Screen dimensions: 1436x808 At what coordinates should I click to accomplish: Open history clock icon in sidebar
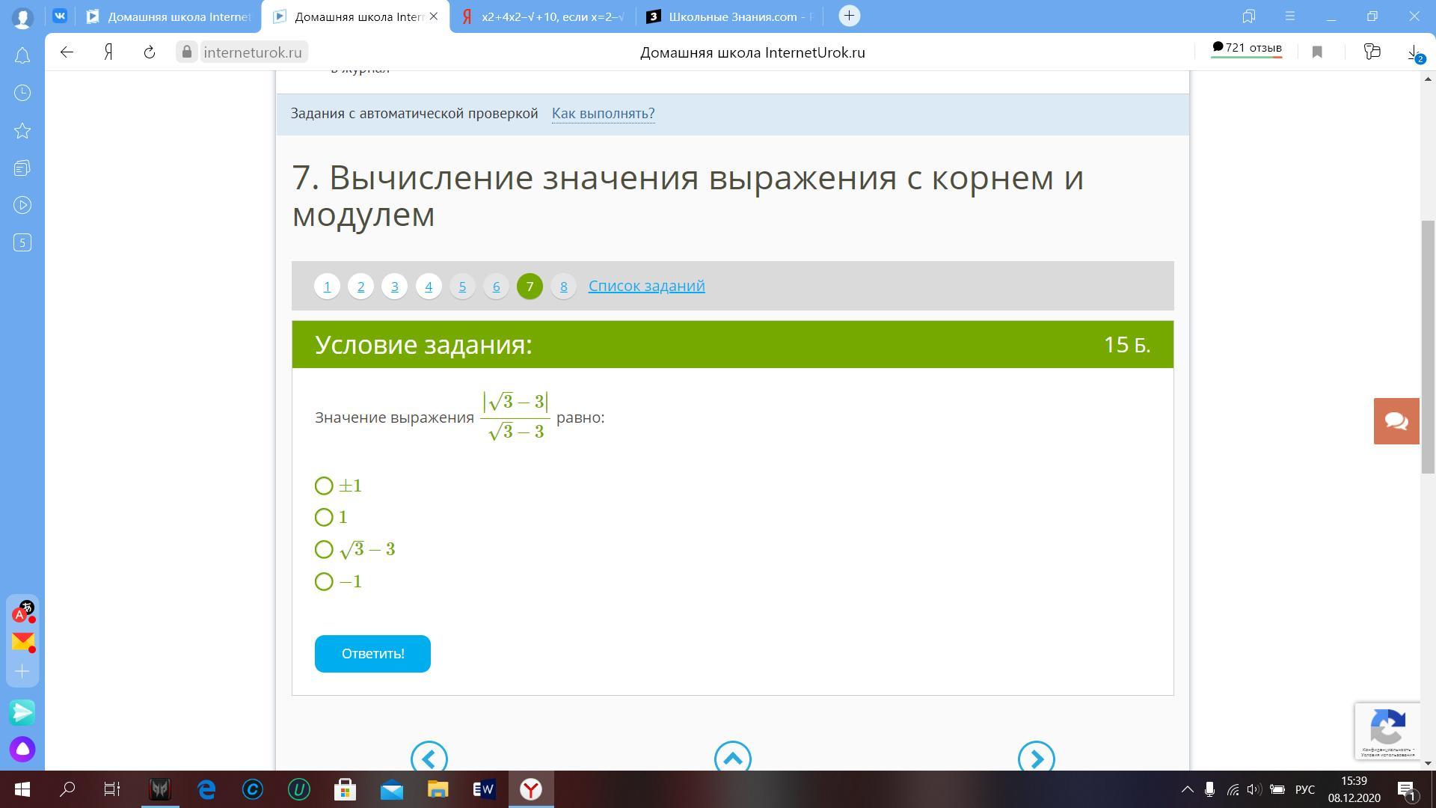point(22,93)
